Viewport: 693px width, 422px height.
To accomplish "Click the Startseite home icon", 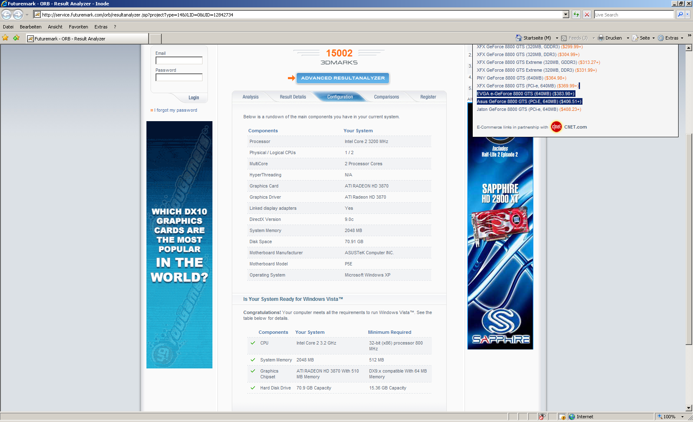I will point(519,38).
